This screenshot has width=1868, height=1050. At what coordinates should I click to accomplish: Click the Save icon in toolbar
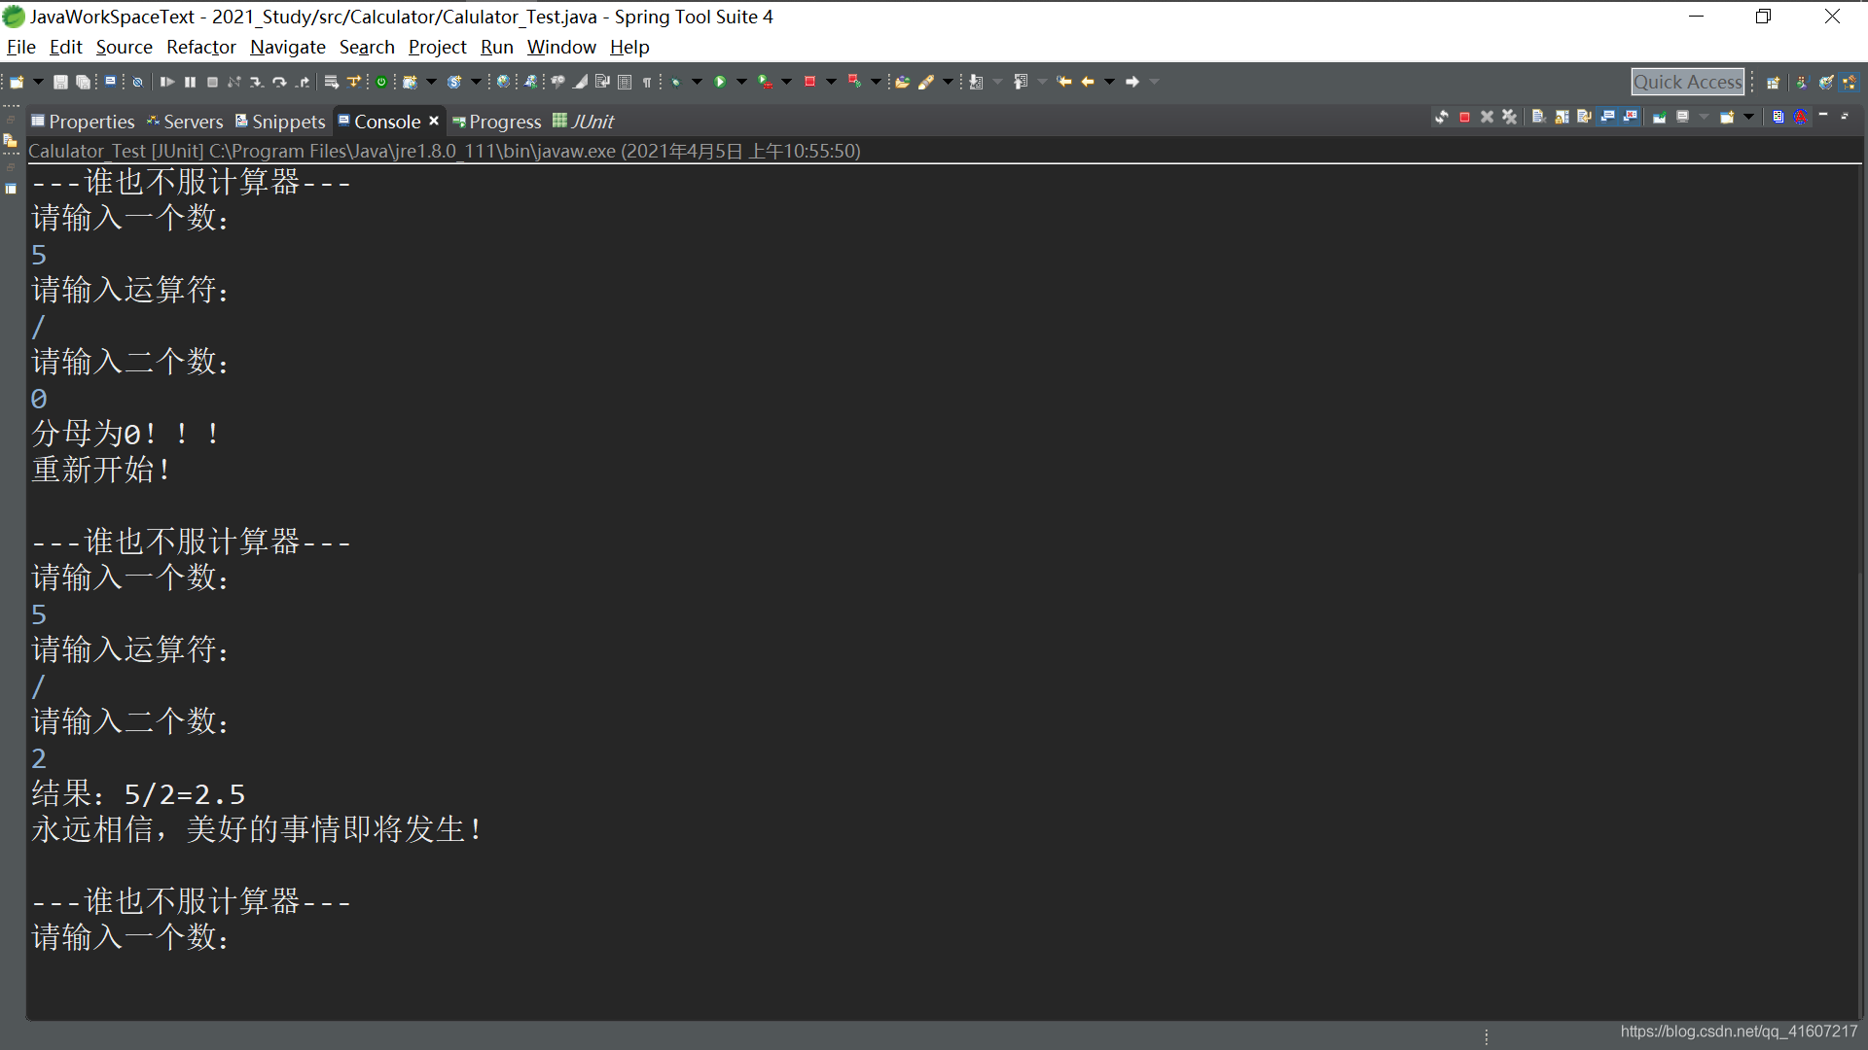[60, 82]
